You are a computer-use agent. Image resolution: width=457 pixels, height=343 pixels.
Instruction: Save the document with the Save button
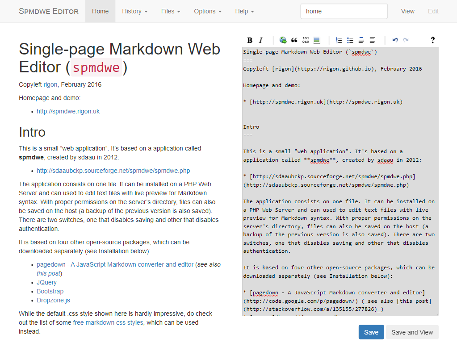(371, 332)
